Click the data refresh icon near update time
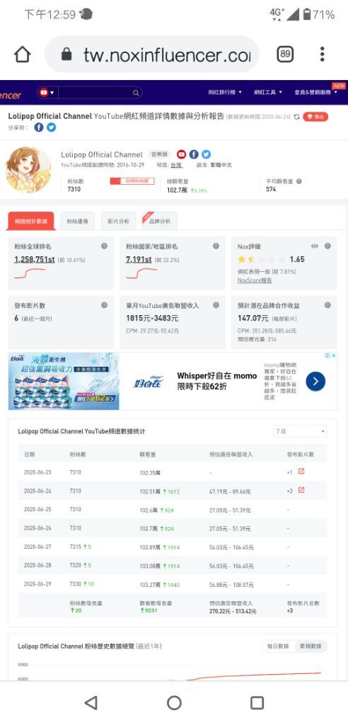The height and width of the screenshot is (725, 348). 296,117
